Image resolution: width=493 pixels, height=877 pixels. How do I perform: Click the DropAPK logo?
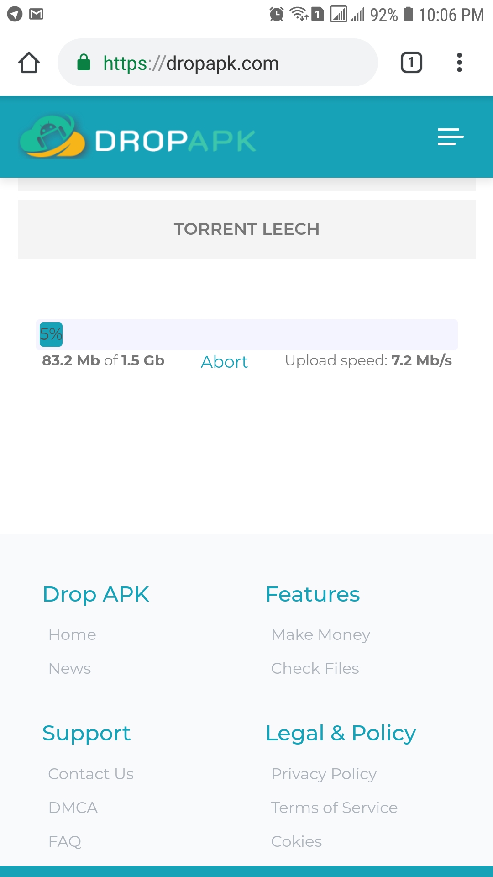pos(137,138)
